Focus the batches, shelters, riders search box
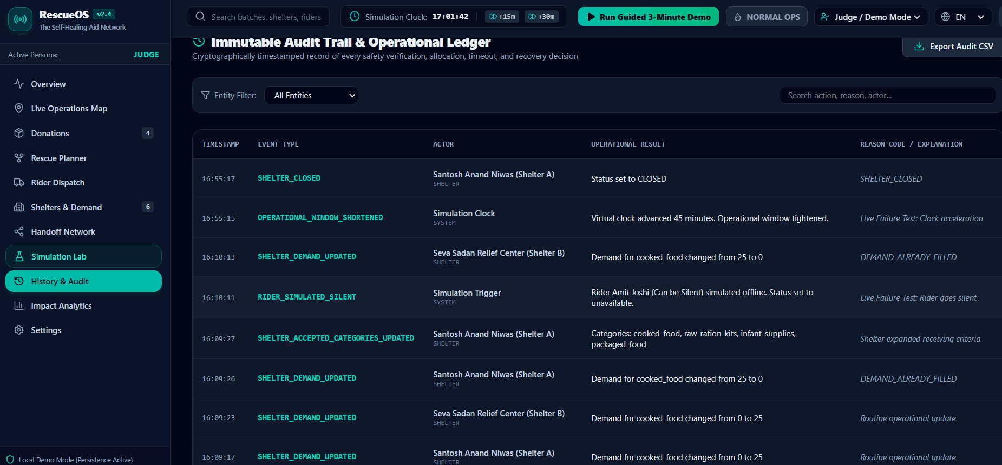 258,17
